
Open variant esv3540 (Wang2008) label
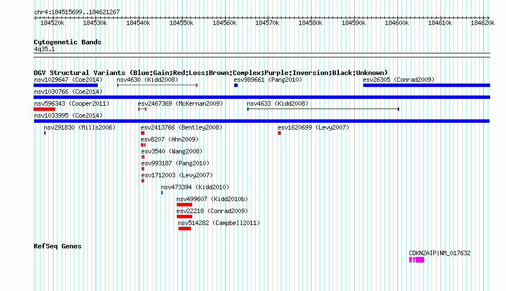[x=172, y=151]
